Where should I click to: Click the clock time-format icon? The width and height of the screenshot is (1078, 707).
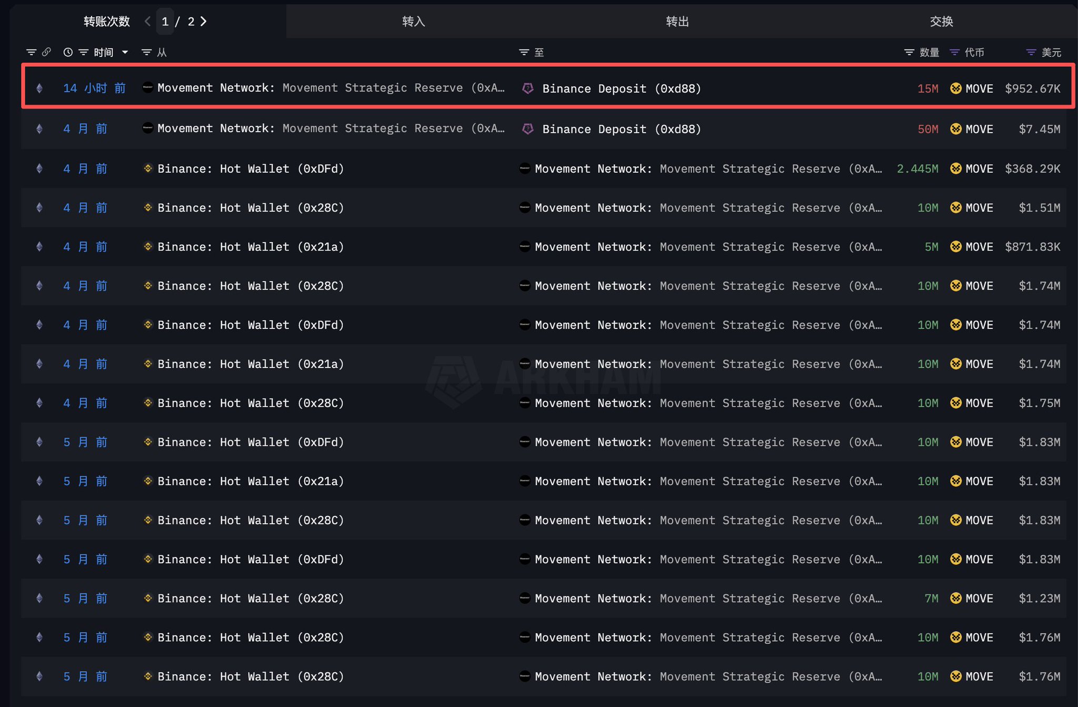coord(68,52)
